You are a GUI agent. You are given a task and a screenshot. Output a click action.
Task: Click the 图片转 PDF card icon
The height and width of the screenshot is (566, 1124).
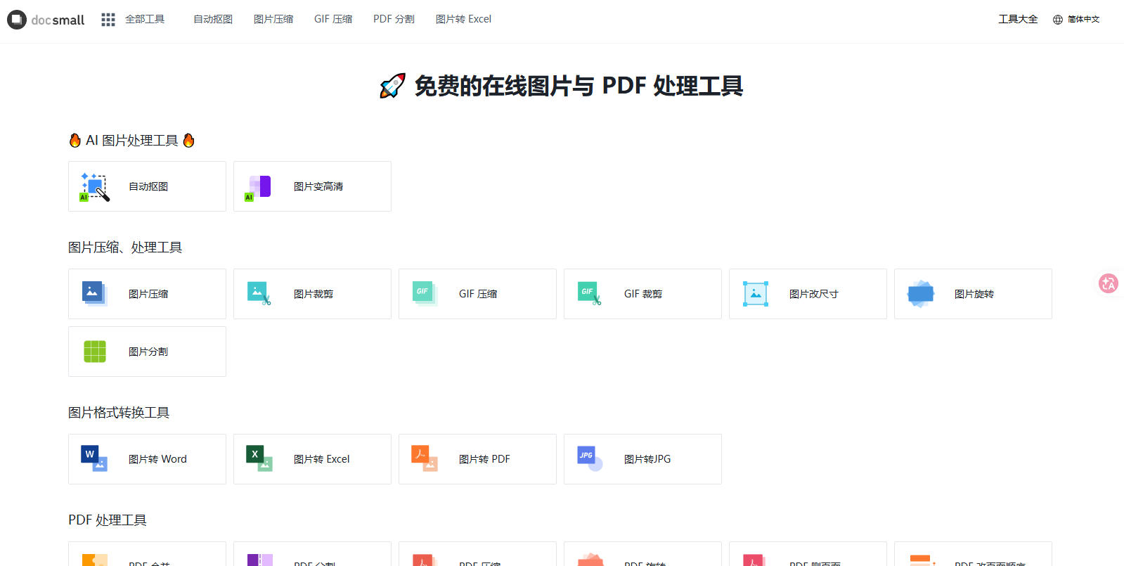click(x=425, y=459)
